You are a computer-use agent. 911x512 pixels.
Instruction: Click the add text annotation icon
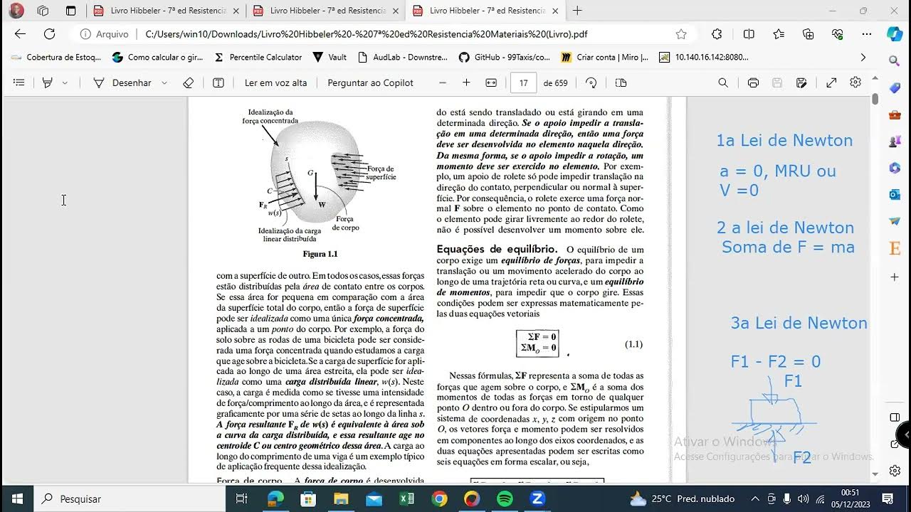click(218, 82)
